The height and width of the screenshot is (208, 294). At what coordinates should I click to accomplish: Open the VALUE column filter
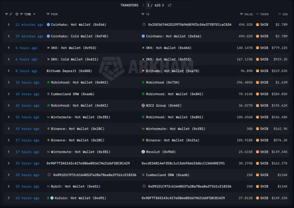coord(241,14)
